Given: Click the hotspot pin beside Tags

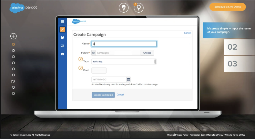Looking at the screenshot, I should (x=81, y=59).
